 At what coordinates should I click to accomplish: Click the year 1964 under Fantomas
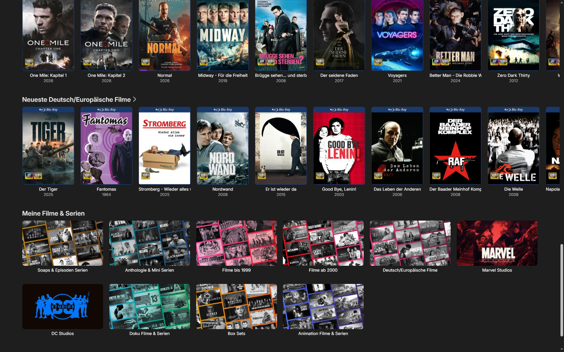pos(106,194)
